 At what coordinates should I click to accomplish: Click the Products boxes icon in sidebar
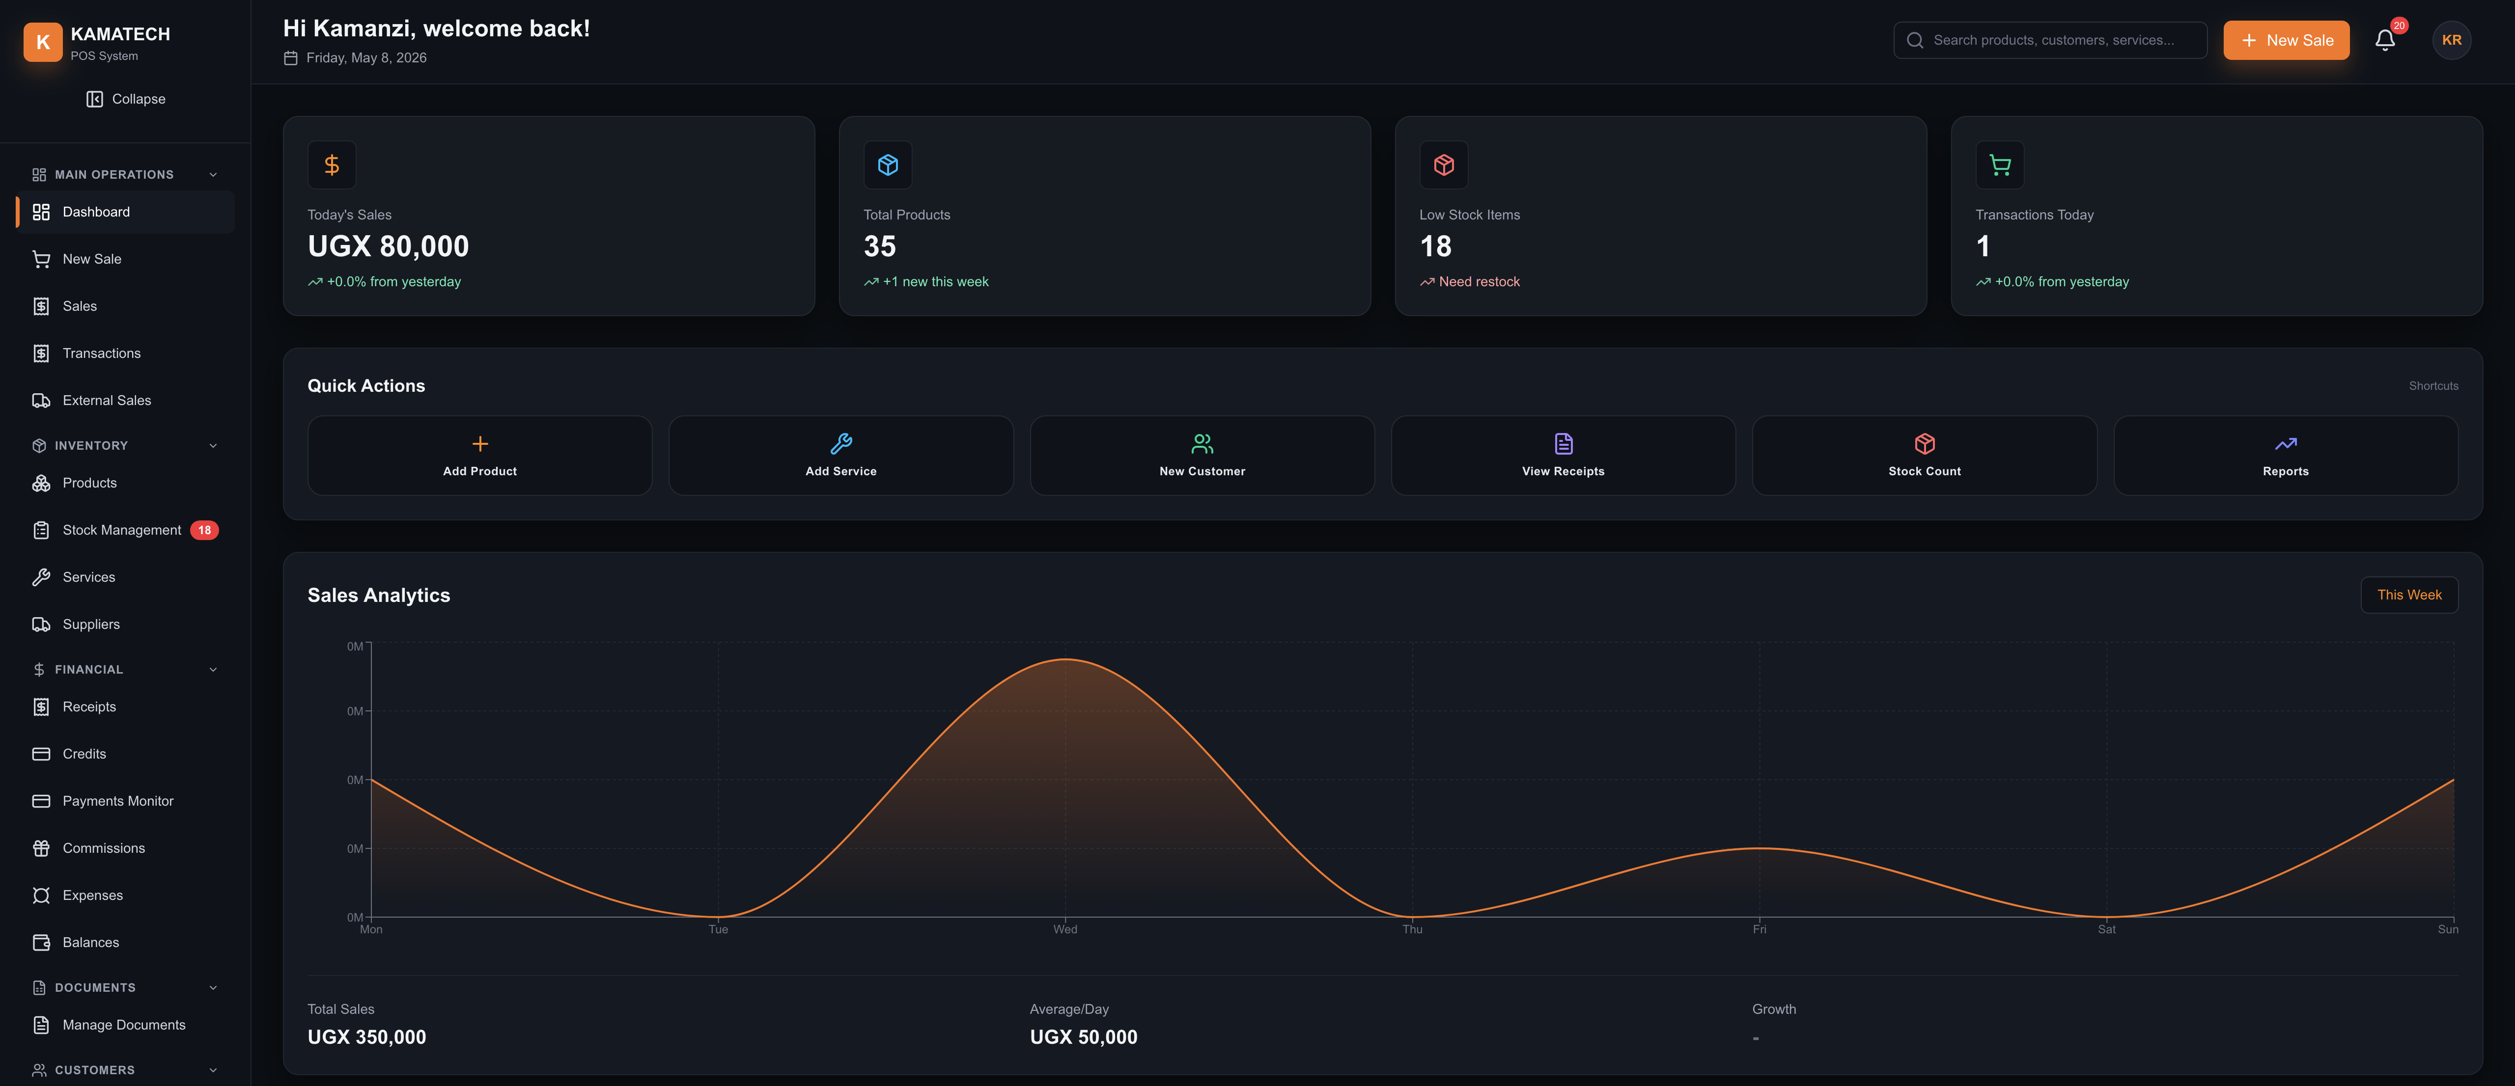(x=41, y=483)
